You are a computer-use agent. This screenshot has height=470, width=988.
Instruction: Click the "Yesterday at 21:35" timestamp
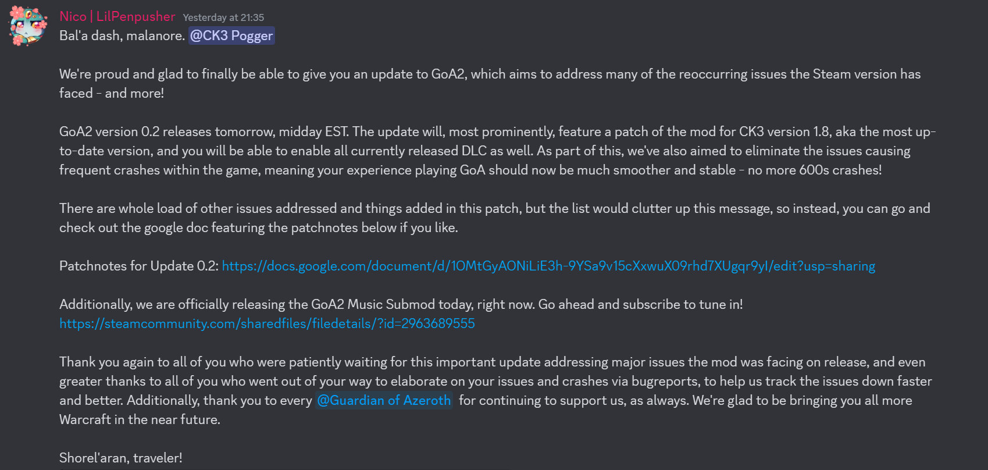[x=223, y=17]
